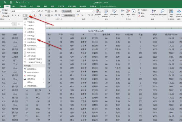Switch to the Insert (插入) ribbon tab
Image resolution: width=182 pixels, height=122 pixels.
[14, 6]
